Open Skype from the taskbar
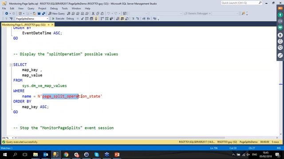The width and height of the screenshot is (284, 159). pyautogui.click(x=97, y=155)
